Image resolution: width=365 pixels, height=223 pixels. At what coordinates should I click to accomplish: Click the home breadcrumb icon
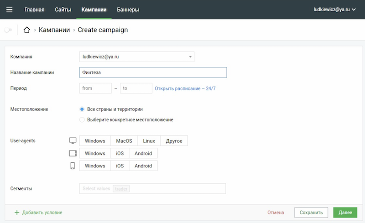point(27,30)
